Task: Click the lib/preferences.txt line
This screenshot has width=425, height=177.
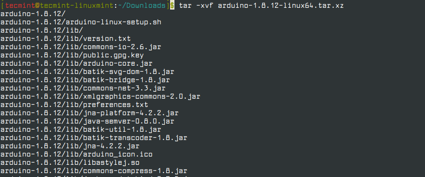Action: click(74, 105)
